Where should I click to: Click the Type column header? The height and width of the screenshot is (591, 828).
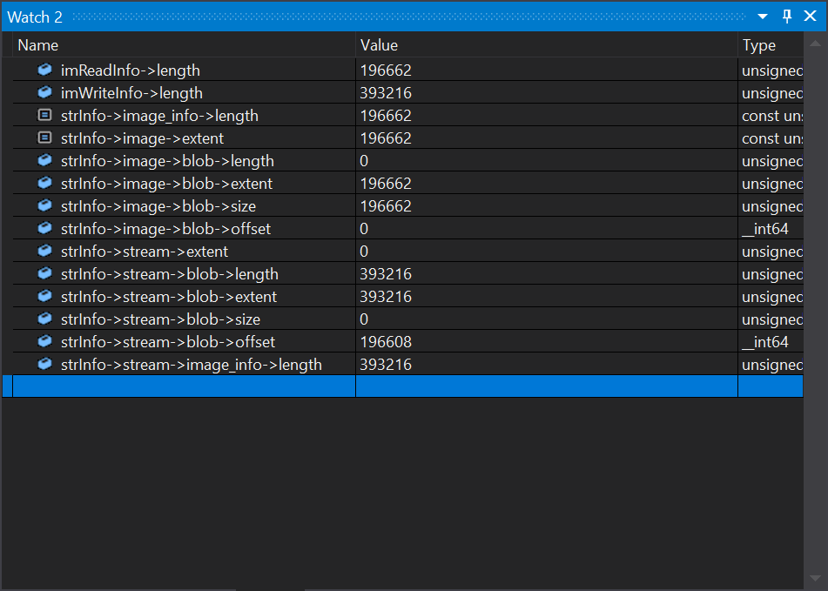758,45
